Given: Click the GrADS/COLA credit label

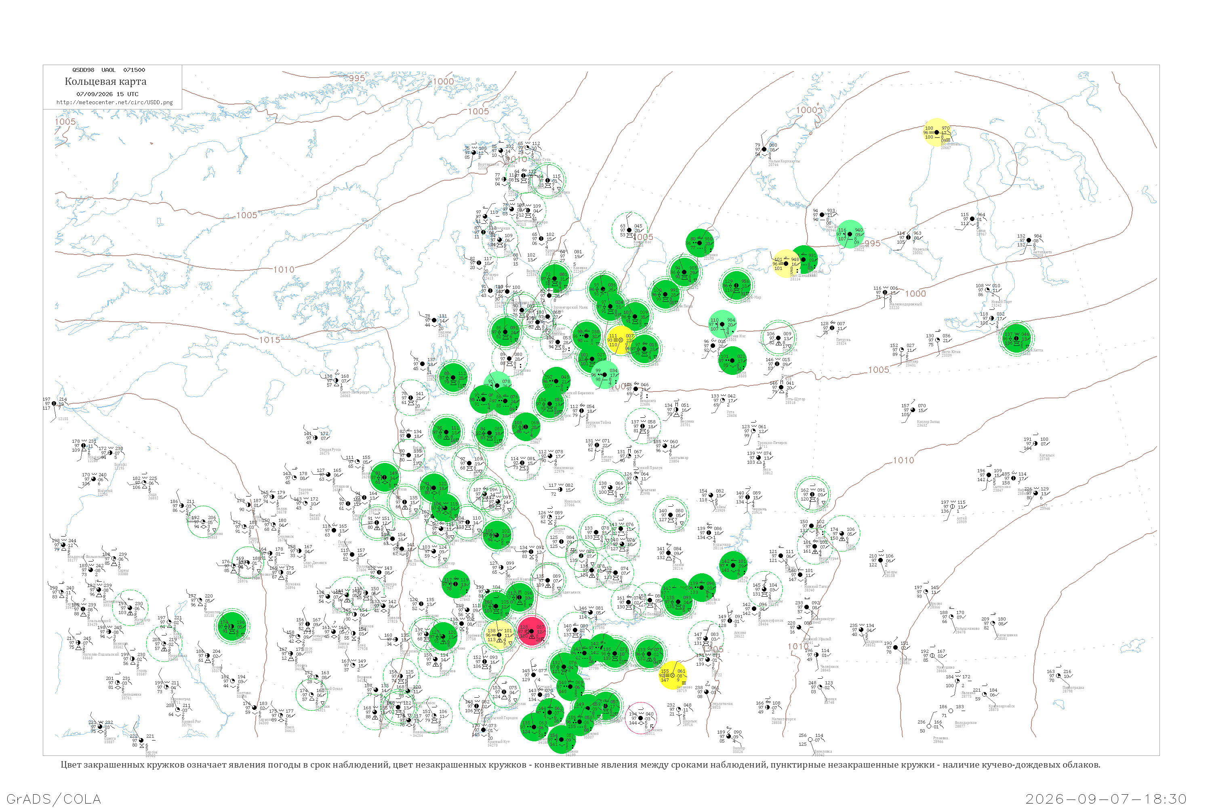Looking at the screenshot, I should click(x=54, y=799).
